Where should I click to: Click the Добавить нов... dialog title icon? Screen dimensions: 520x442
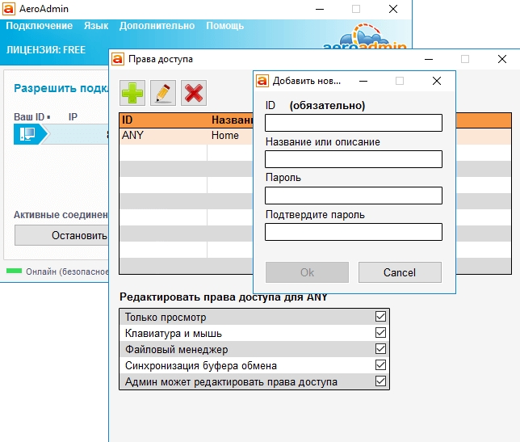262,81
